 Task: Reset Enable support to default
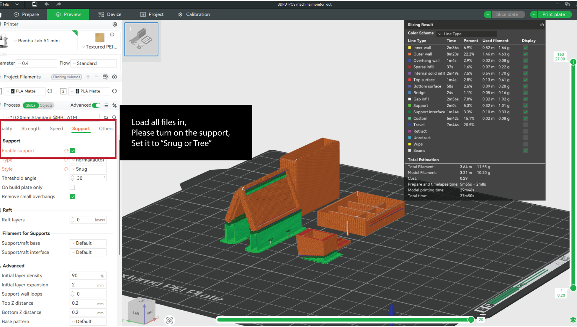click(x=66, y=151)
